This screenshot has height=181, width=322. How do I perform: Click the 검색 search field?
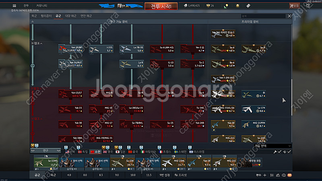click(263, 16)
